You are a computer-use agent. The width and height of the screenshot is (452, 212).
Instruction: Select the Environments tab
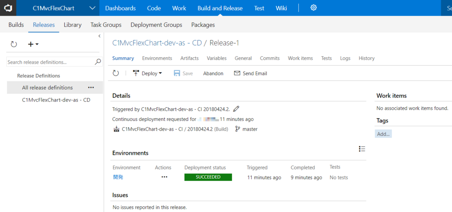(x=157, y=58)
